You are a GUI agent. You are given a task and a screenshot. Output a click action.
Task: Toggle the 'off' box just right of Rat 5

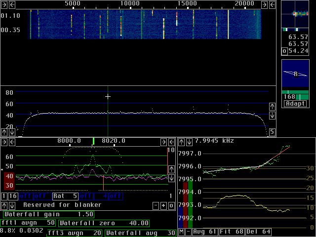click(86, 196)
